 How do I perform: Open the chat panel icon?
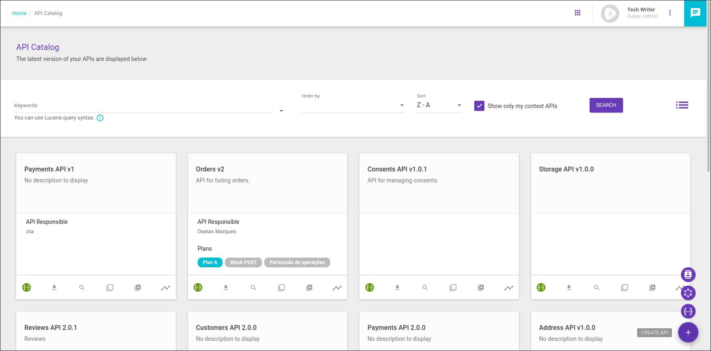click(x=695, y=13)
